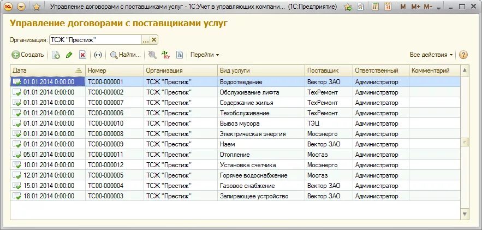The image size is (482, 230).
Task: Add current page to favorites with arrow
Action: coord(348,7)
